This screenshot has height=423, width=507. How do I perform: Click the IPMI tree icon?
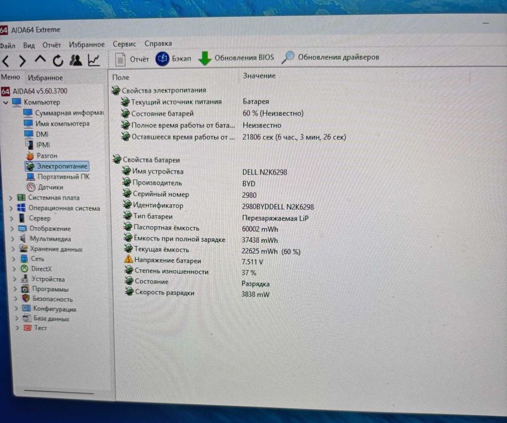(x=29, y=145)
